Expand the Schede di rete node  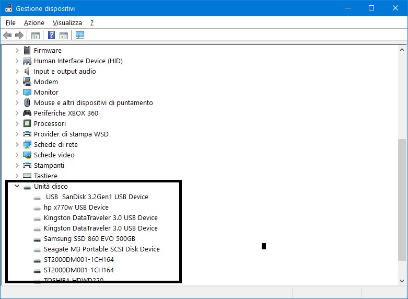(17, 145)
